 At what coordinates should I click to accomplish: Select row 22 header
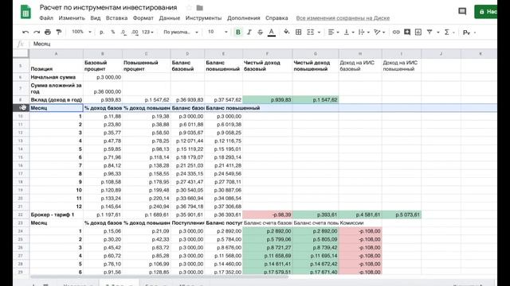[22, 214]
